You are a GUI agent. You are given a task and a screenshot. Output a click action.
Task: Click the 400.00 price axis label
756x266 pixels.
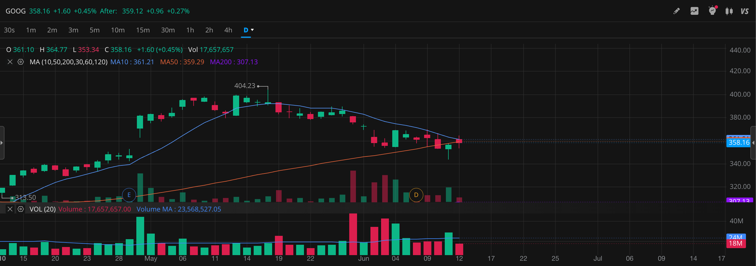[740, 94]
